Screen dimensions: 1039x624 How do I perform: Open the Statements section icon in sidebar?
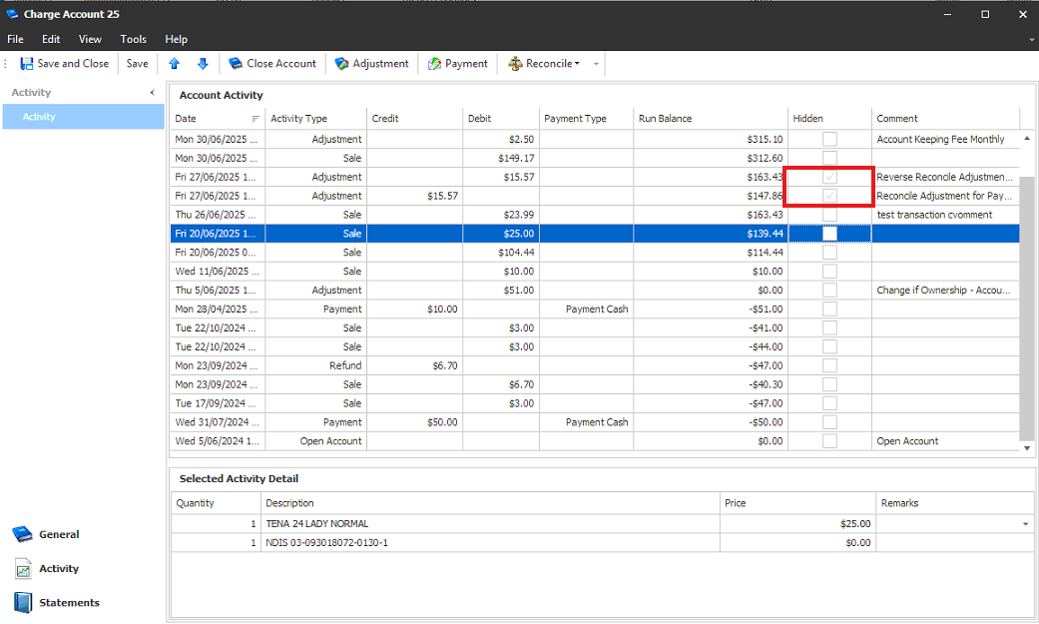point(22,602)
